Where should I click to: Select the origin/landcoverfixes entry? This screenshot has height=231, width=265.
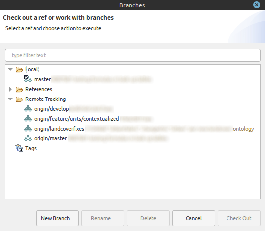click(59, 129)
